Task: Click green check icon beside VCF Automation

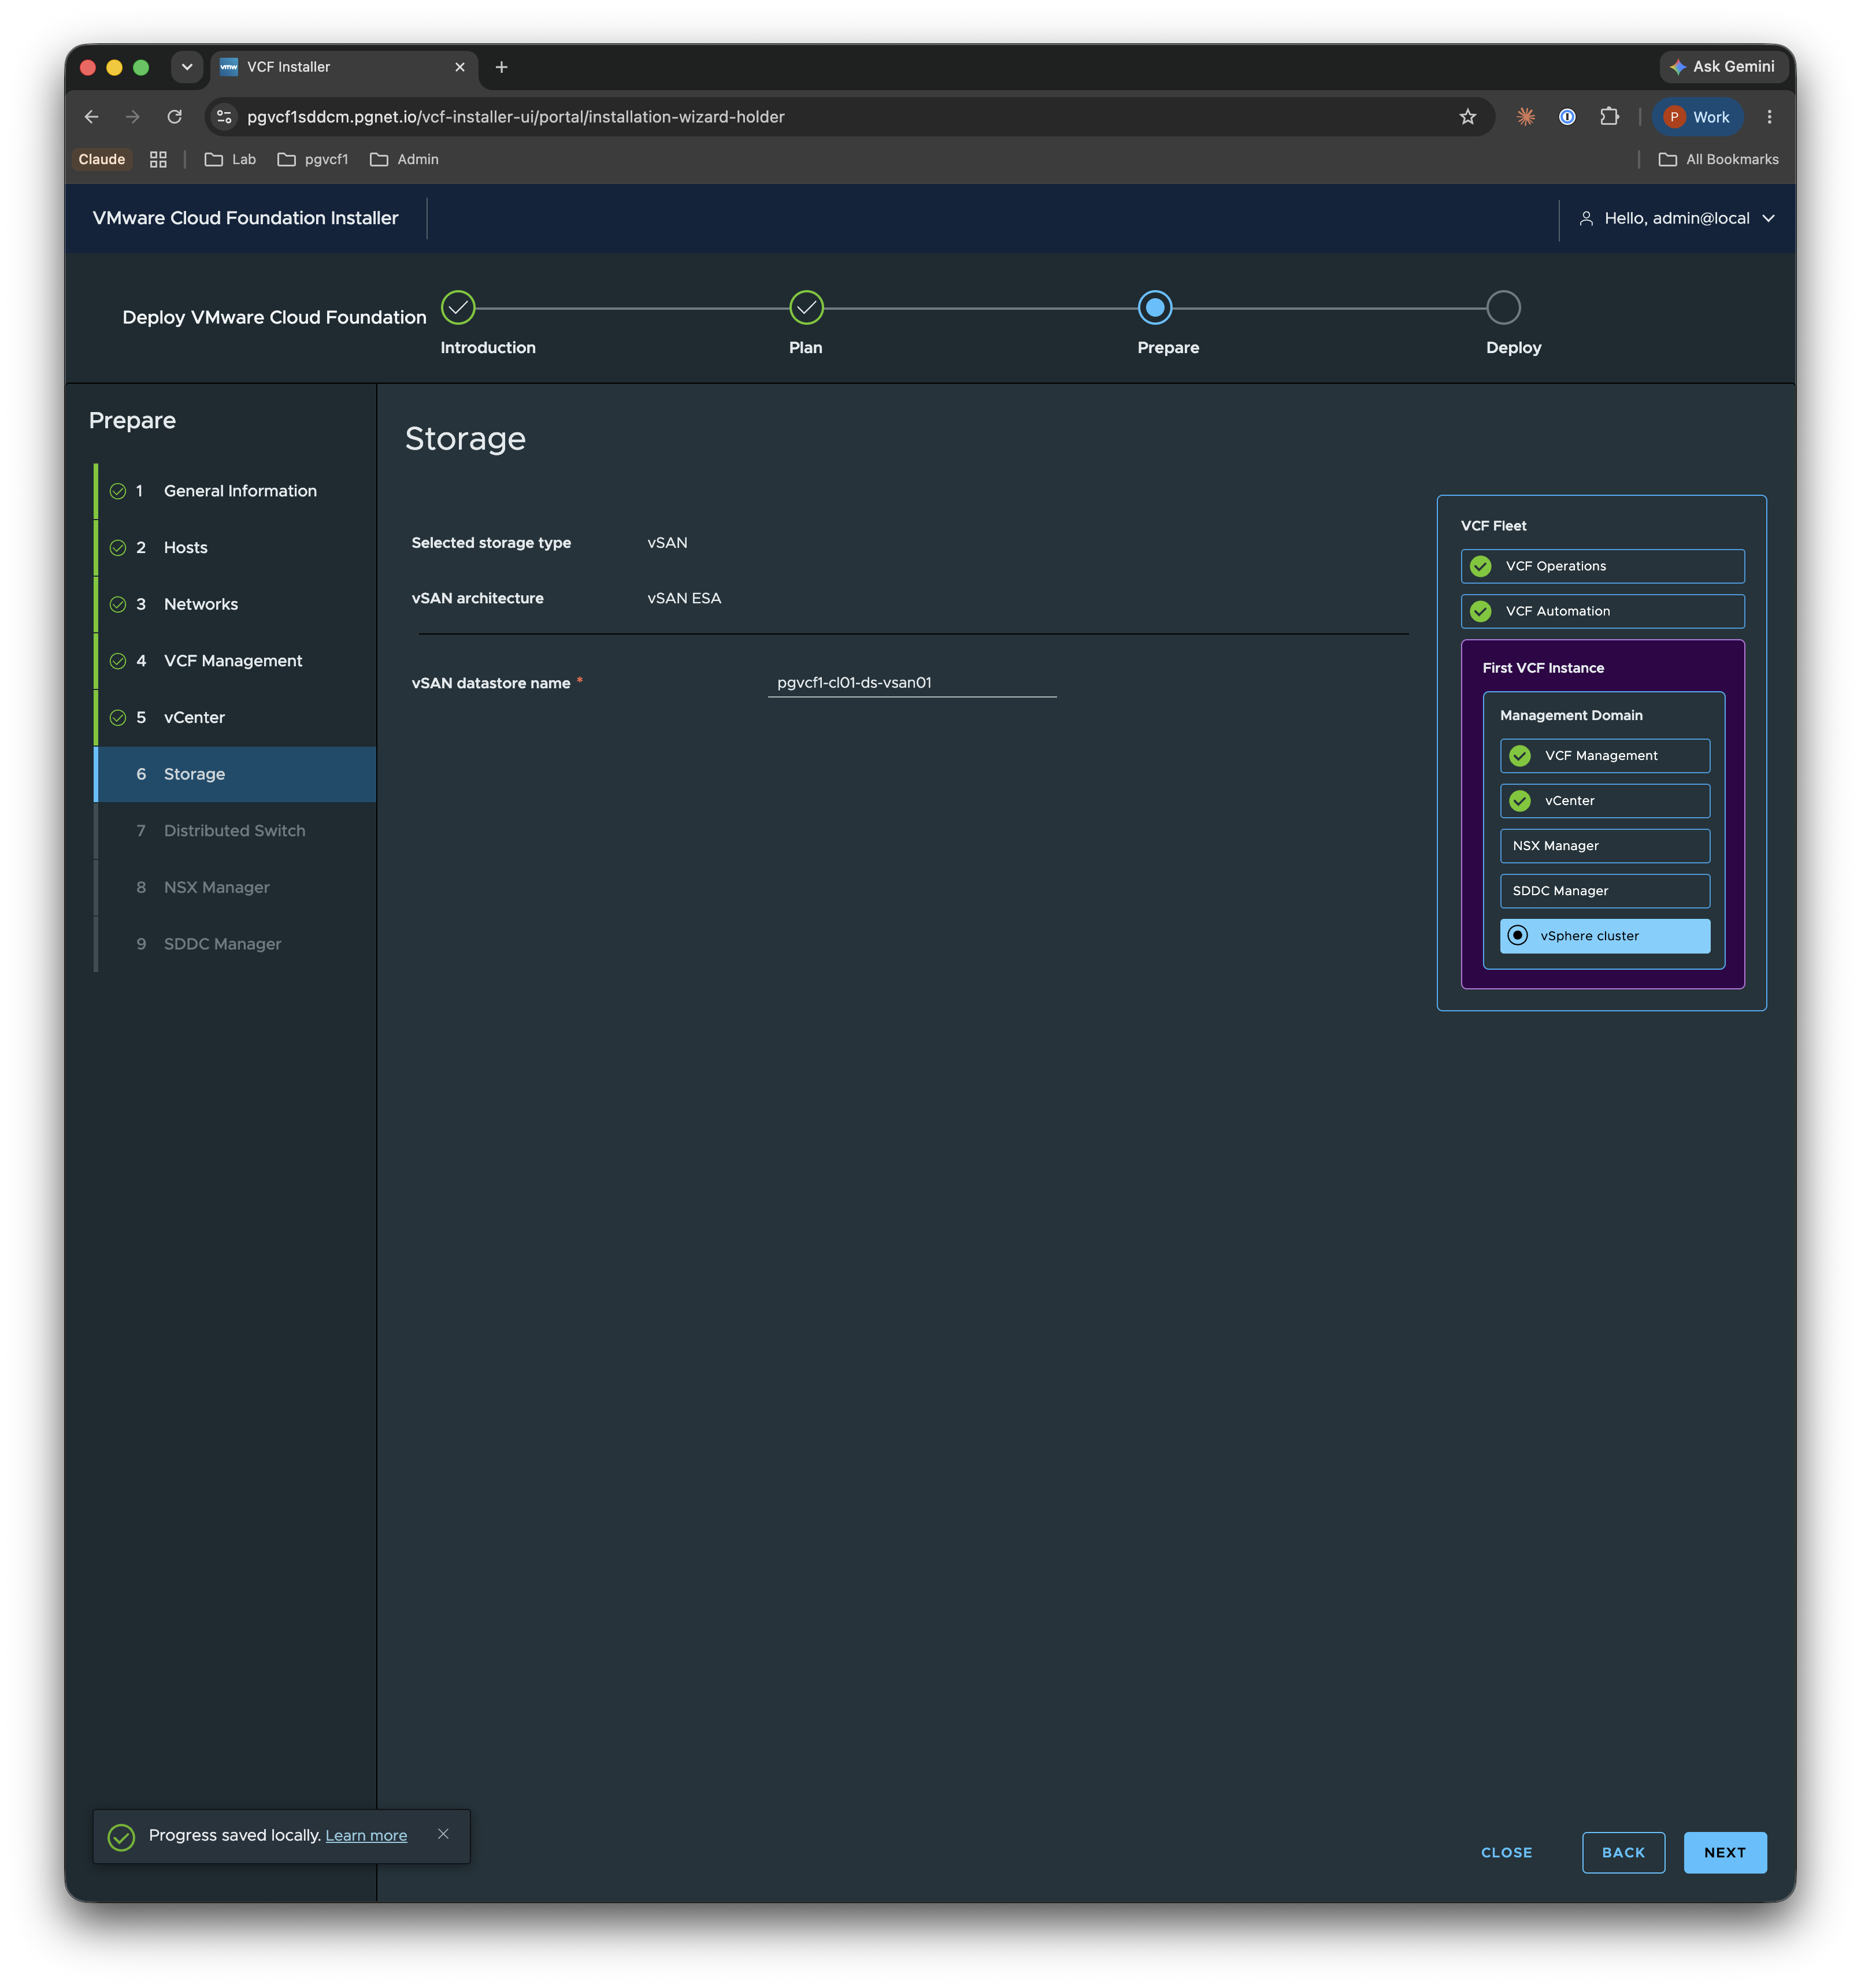Action: click(1480, 611)
